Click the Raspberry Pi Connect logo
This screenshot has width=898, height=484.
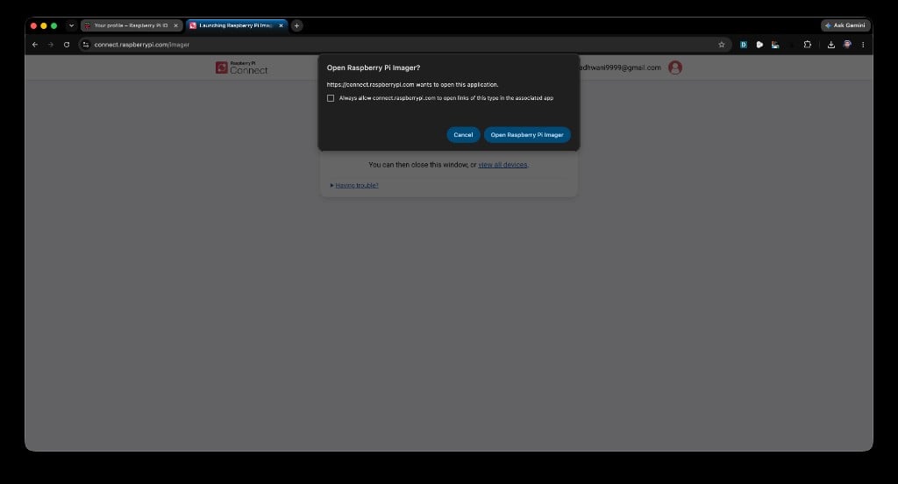coord(242,68)
